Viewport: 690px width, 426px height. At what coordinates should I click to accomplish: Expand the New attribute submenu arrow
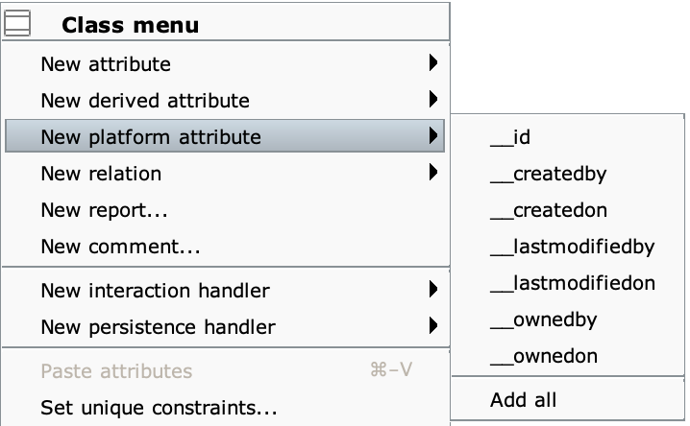433,62
